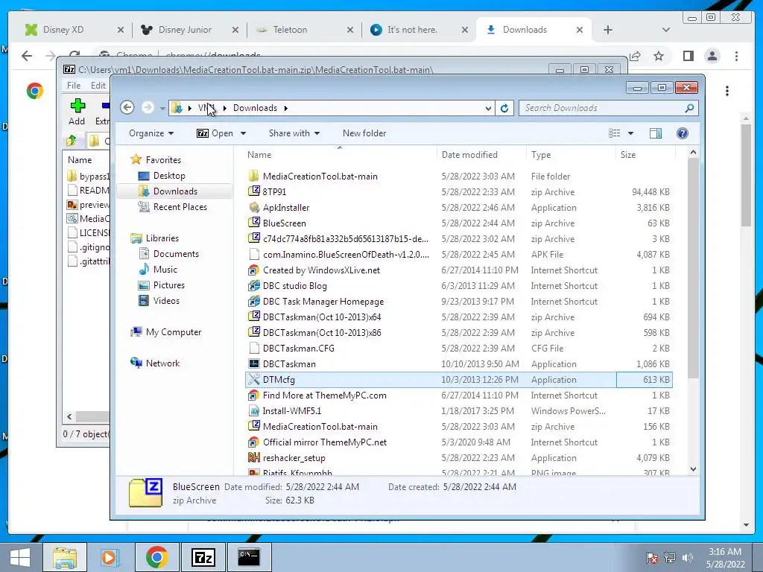Select the DBCTaskman application icon
The height and width of the screenshot is (572, 763).
[254, 363]
